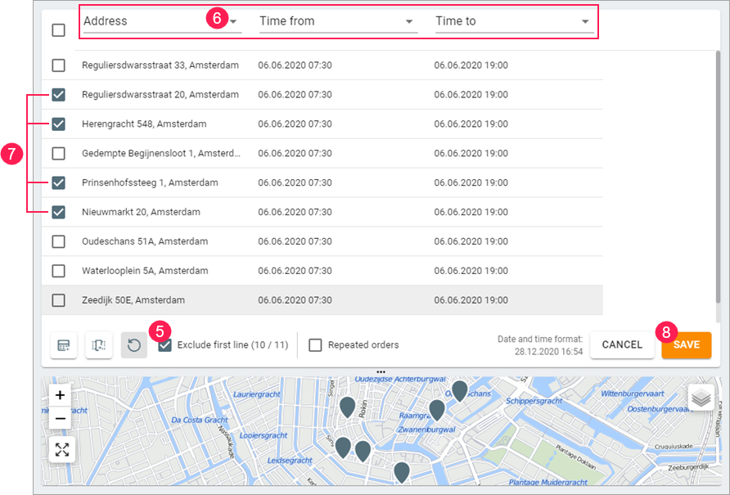The image size is (730, 495).
Task: Toggle map fullscreen mode
Action: (x=61, y=449)
